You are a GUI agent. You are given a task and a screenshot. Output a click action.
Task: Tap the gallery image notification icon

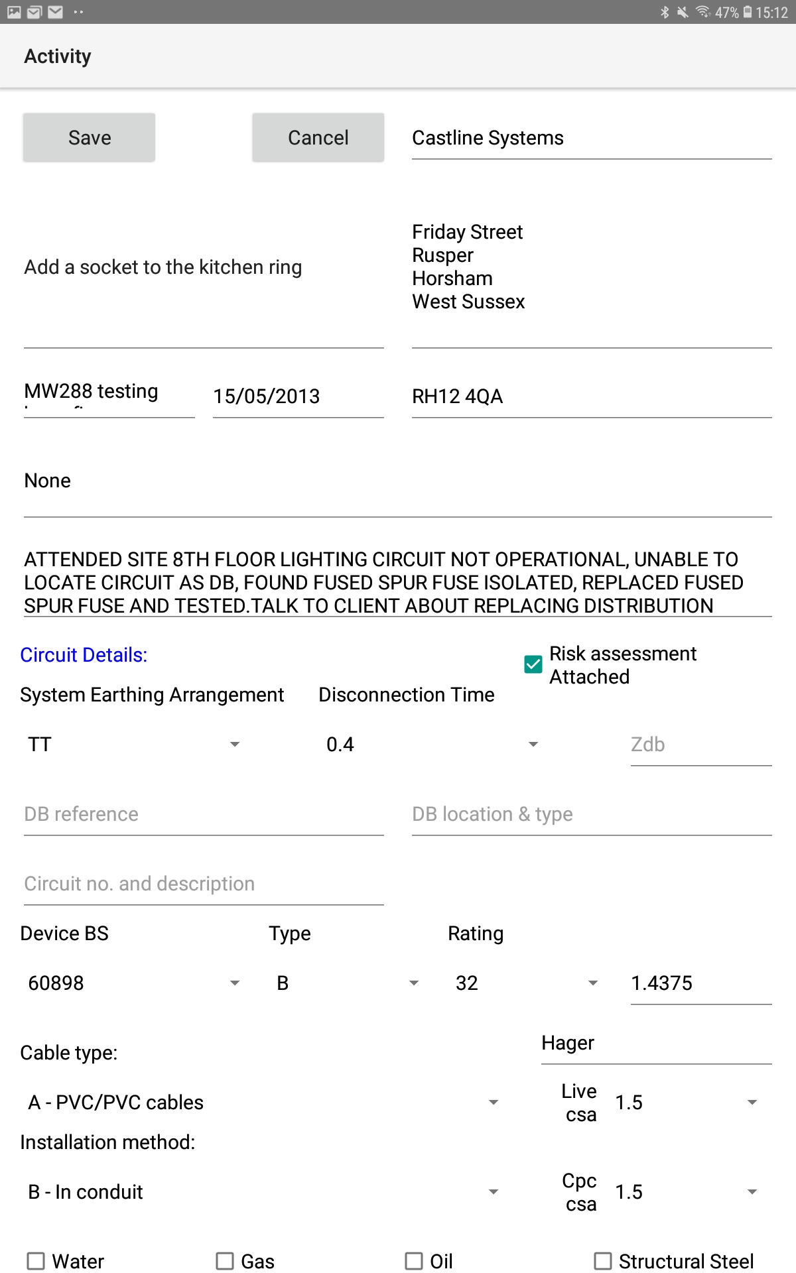tap(14, 12)
